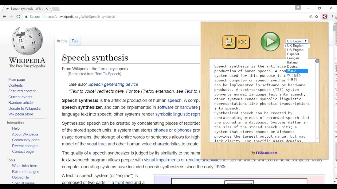Go back to the previous page
The width and height of the screenshot is (337, 189).
click(x=4, y=17)
